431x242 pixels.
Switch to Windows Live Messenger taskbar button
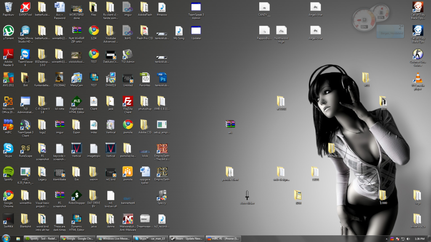click(x=114, y=239)
